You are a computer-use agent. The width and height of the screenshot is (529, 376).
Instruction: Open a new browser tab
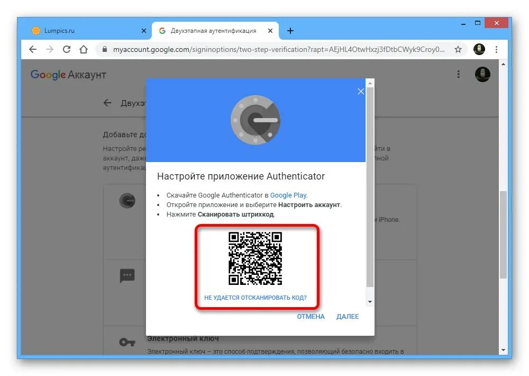pyautogui.click(x=290, y=31)
